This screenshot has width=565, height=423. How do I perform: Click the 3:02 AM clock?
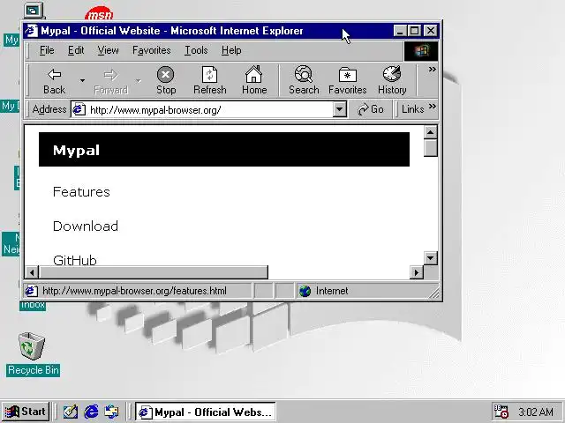click(x=536, y=412)
